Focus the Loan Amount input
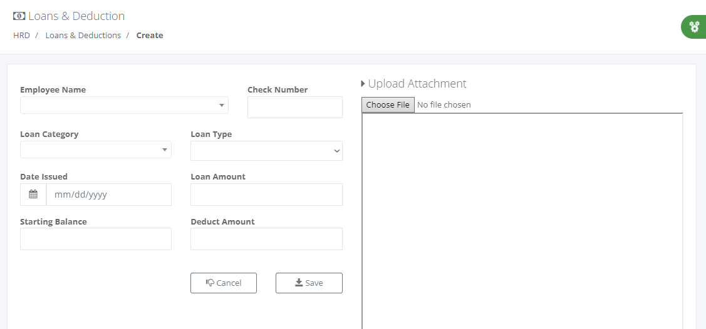The width and height of the screenshot is (706, 329). pyautogui.click(x=267, y=194)
